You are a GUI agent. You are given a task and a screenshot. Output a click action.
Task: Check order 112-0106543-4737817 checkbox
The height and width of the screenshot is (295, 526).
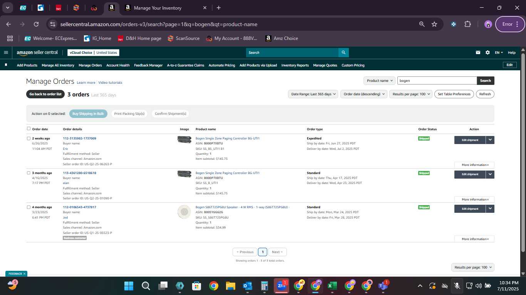[28, 207]
